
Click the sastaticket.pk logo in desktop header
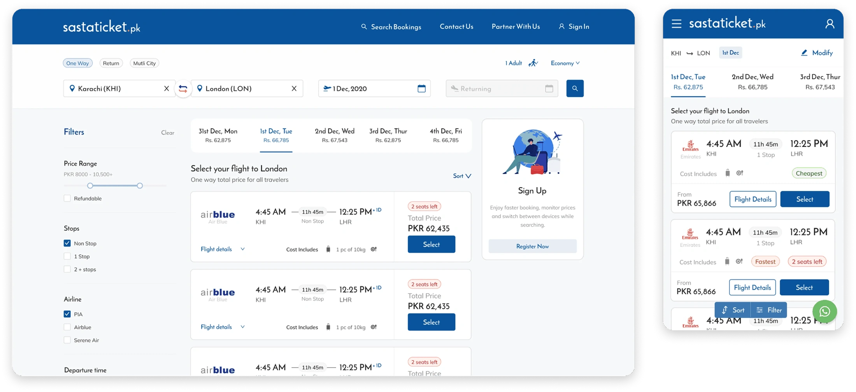click(x=102, y=27)
